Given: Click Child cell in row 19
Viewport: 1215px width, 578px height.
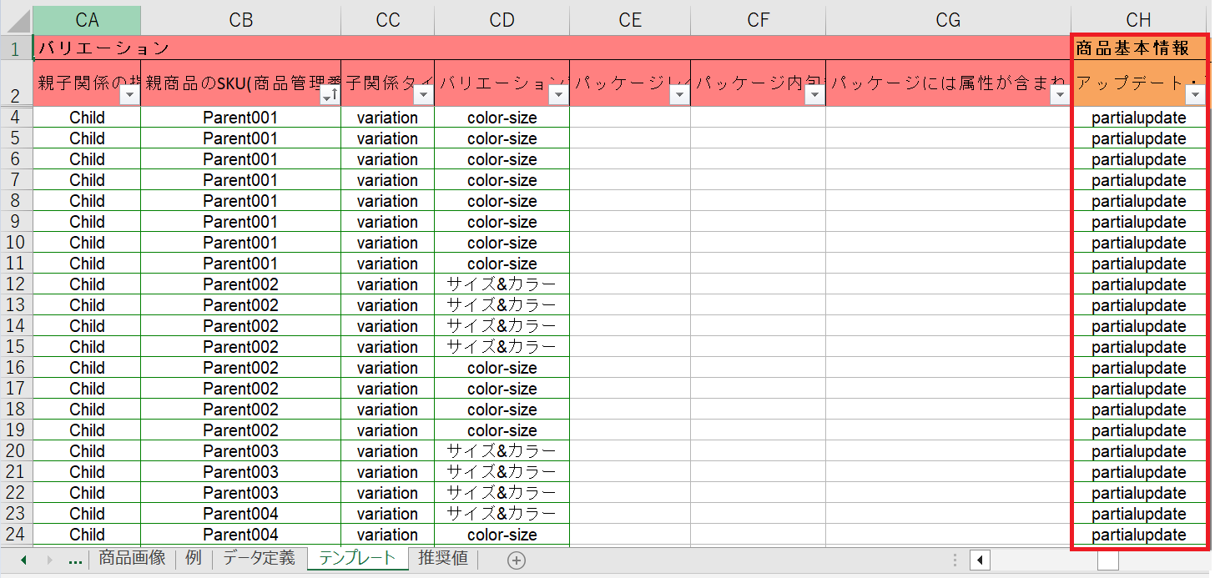Looking at the screenshot, I should tap(87, 430).
